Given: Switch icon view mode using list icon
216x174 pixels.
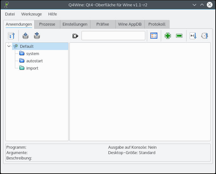Looking at the screenshot, I should point(154,36).
